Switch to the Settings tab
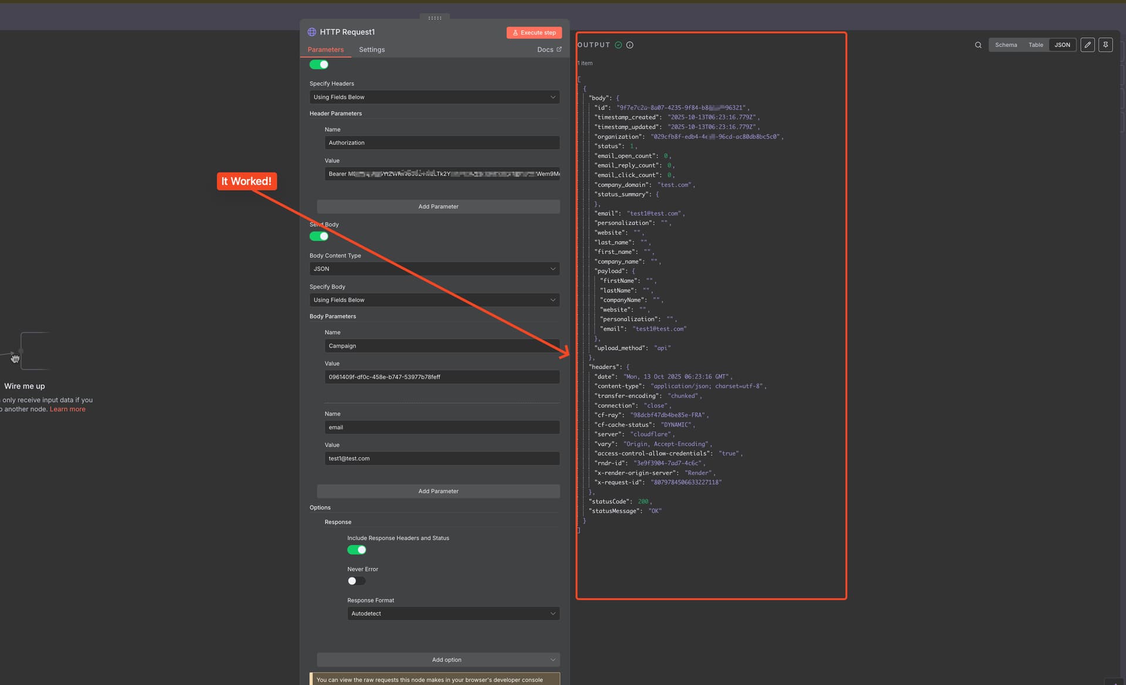The height and width of the screenshot is (685, 1126). pos(372,50)
